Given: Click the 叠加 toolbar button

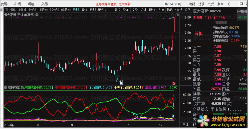Looking at the screenshot, I should [x=126, y=10].
